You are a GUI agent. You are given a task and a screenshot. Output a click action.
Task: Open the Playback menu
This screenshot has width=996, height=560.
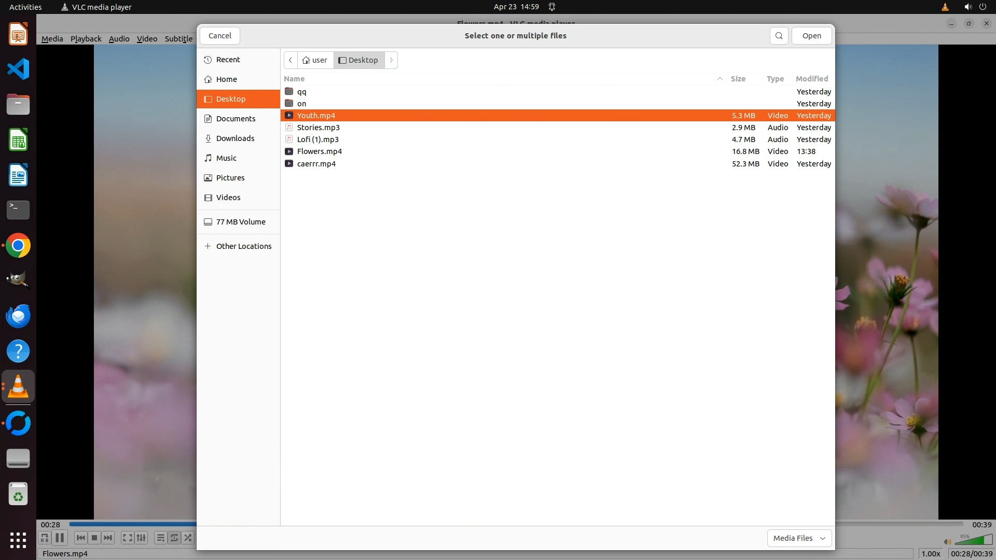(86, 39)
